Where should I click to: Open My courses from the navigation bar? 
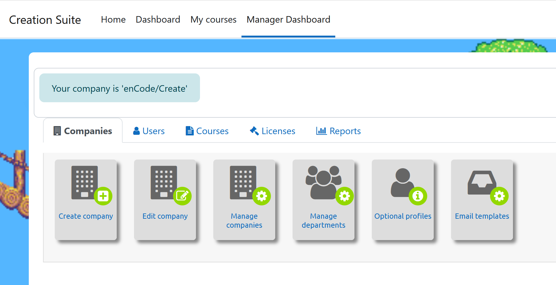click(213, 19)
